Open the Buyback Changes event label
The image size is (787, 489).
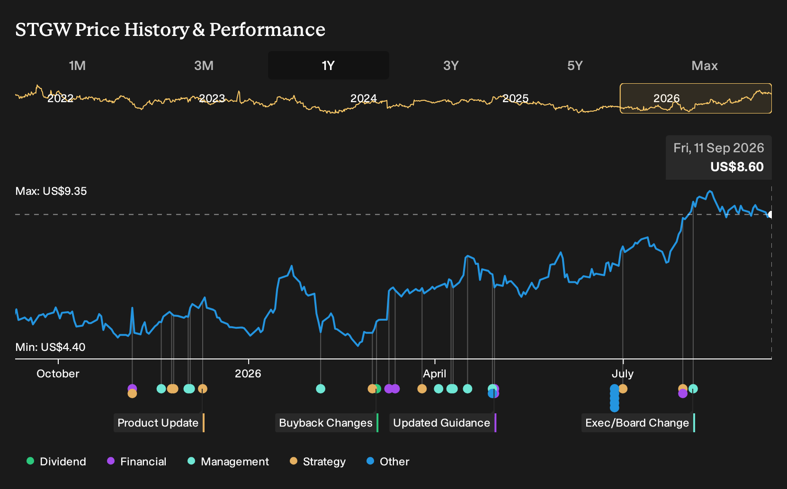[327, 423]
